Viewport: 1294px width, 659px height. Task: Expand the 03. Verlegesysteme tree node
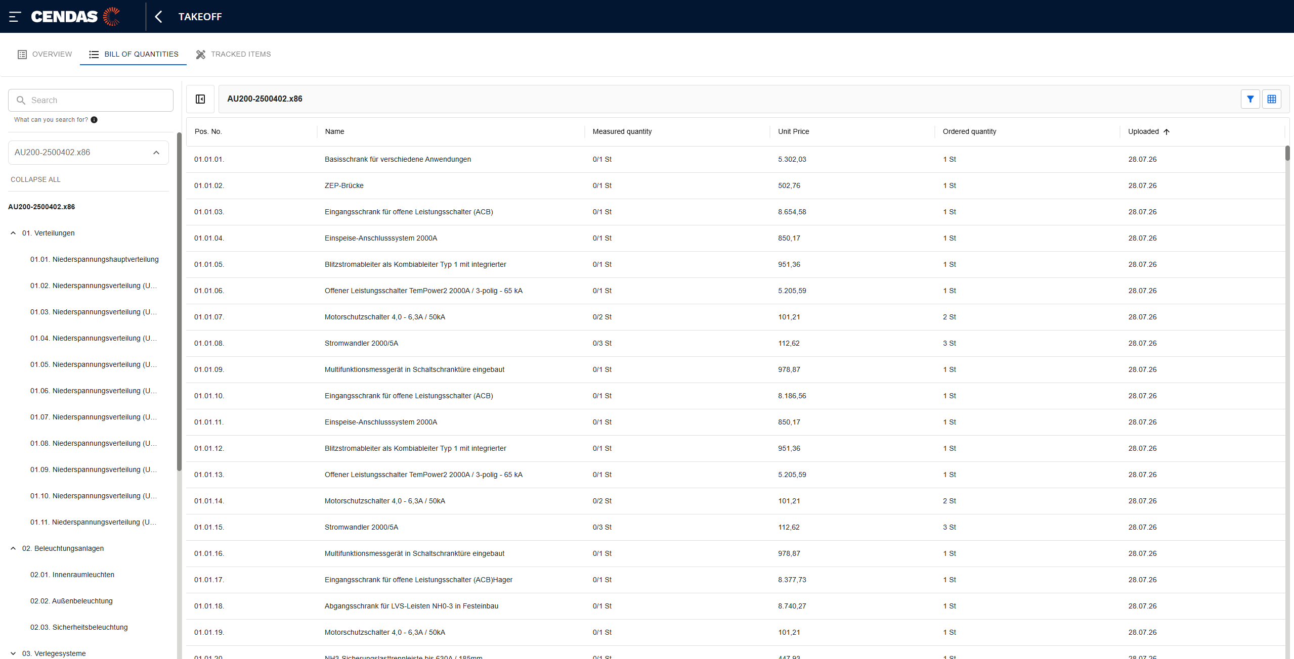point(13,653)
